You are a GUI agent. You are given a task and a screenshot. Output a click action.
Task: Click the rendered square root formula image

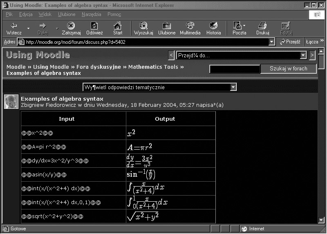pyautogui.click(x=143, y=216)
